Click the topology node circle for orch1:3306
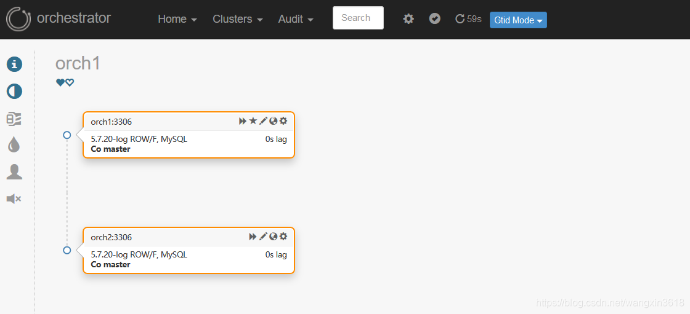 click(x=67, y=135)
